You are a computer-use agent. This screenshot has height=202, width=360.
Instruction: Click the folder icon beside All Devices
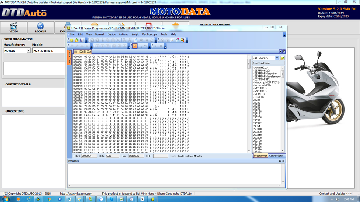pyautogui.click(x=282, y=58)
